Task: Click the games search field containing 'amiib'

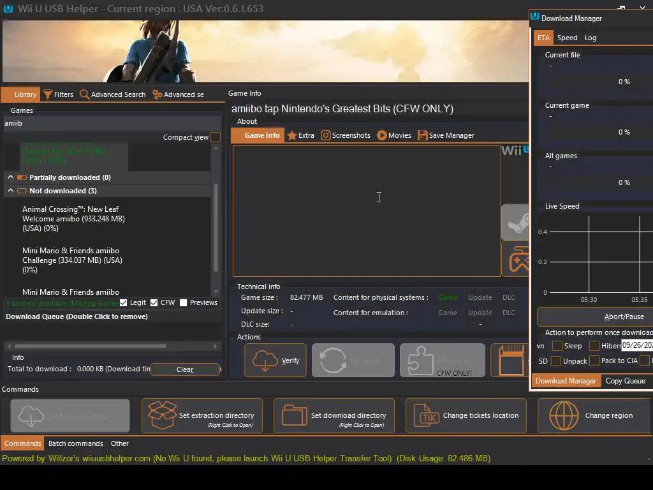Action: click(112, 123)
